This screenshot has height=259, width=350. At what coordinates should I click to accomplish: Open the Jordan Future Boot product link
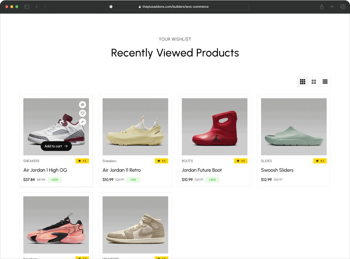(202, 170)
